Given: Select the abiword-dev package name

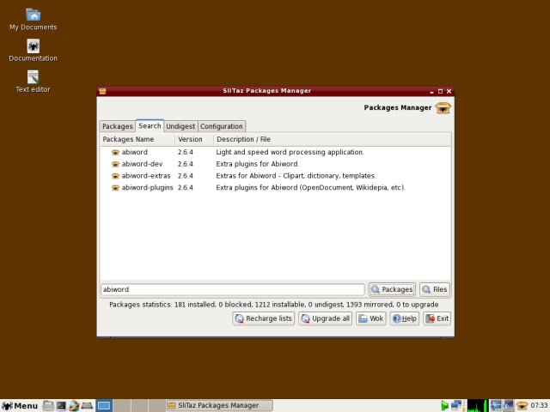Looking at the screenshot, I should [x=142, y=164].
